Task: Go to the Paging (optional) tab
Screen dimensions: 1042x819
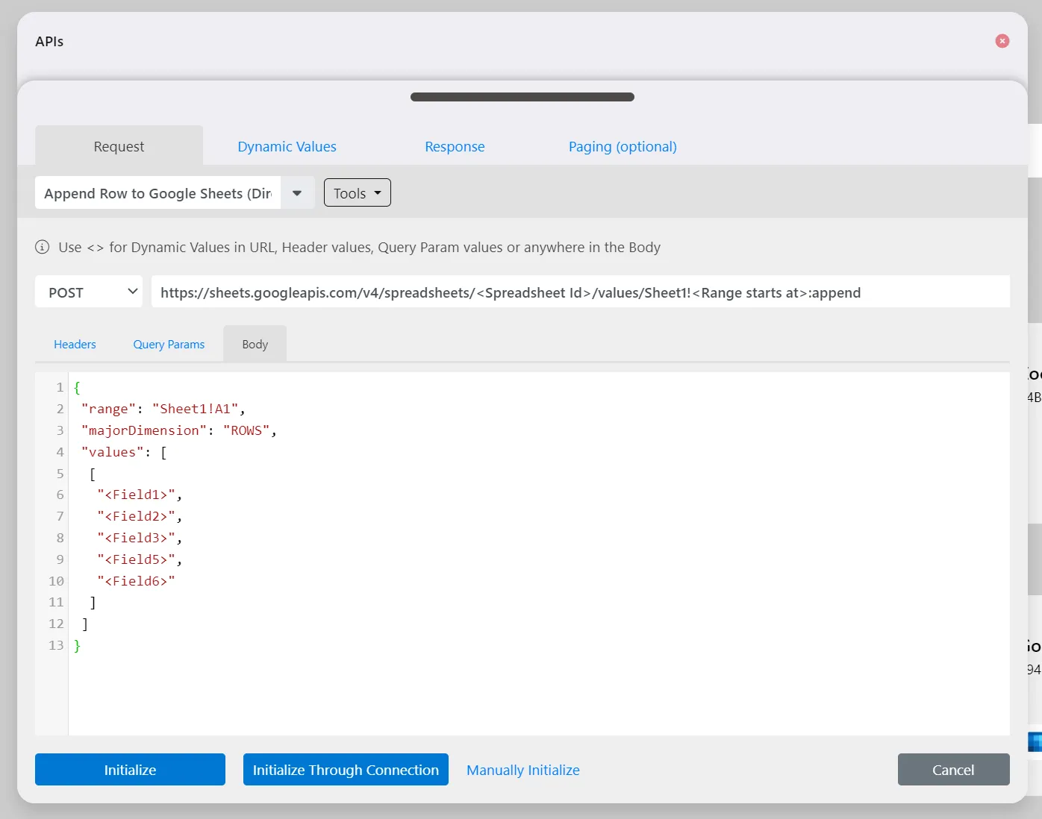Action: [623, 147]
